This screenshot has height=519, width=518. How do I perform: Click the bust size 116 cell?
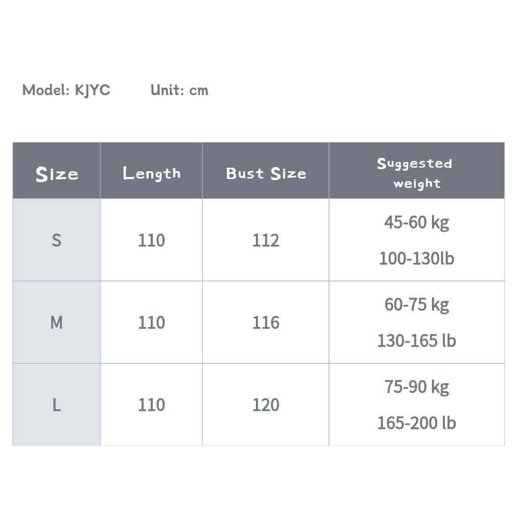266,322
